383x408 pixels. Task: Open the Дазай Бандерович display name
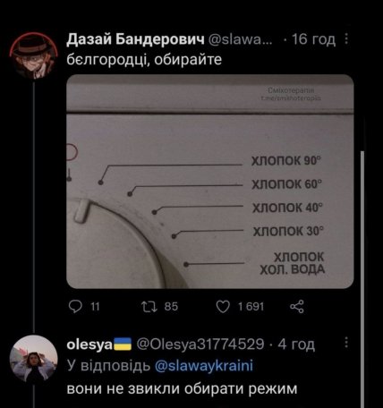click(136, 39)
